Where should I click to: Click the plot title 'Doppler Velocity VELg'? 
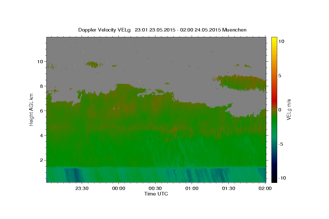pos(105,30)
